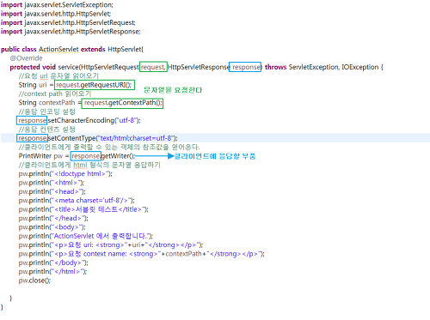Click 'String contextPath' variable declaration

(x=46, y=103)
